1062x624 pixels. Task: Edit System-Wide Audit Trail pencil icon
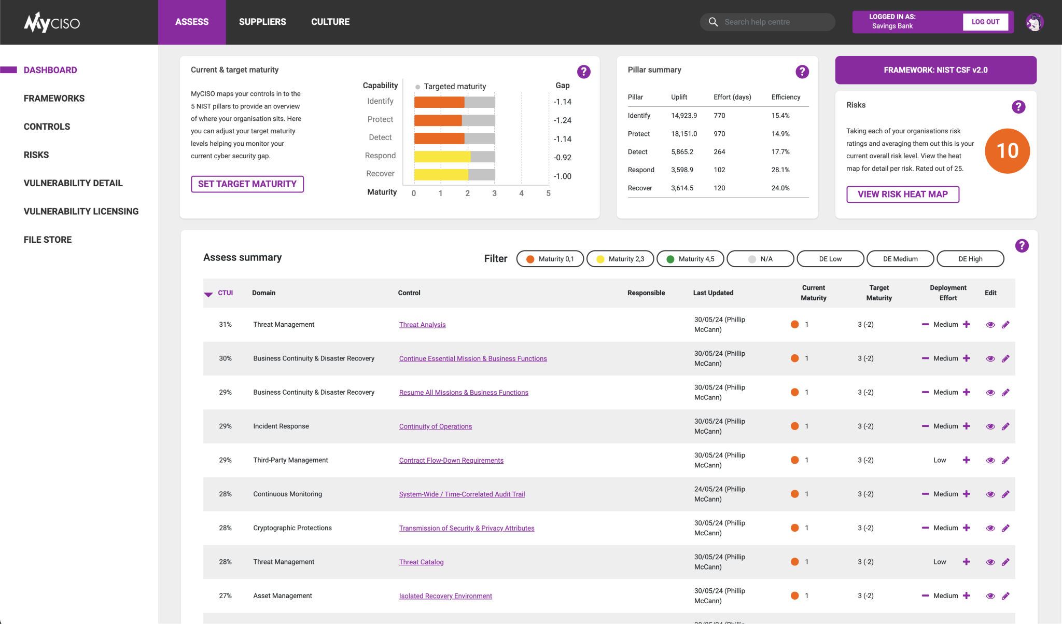click(1005, 494)
